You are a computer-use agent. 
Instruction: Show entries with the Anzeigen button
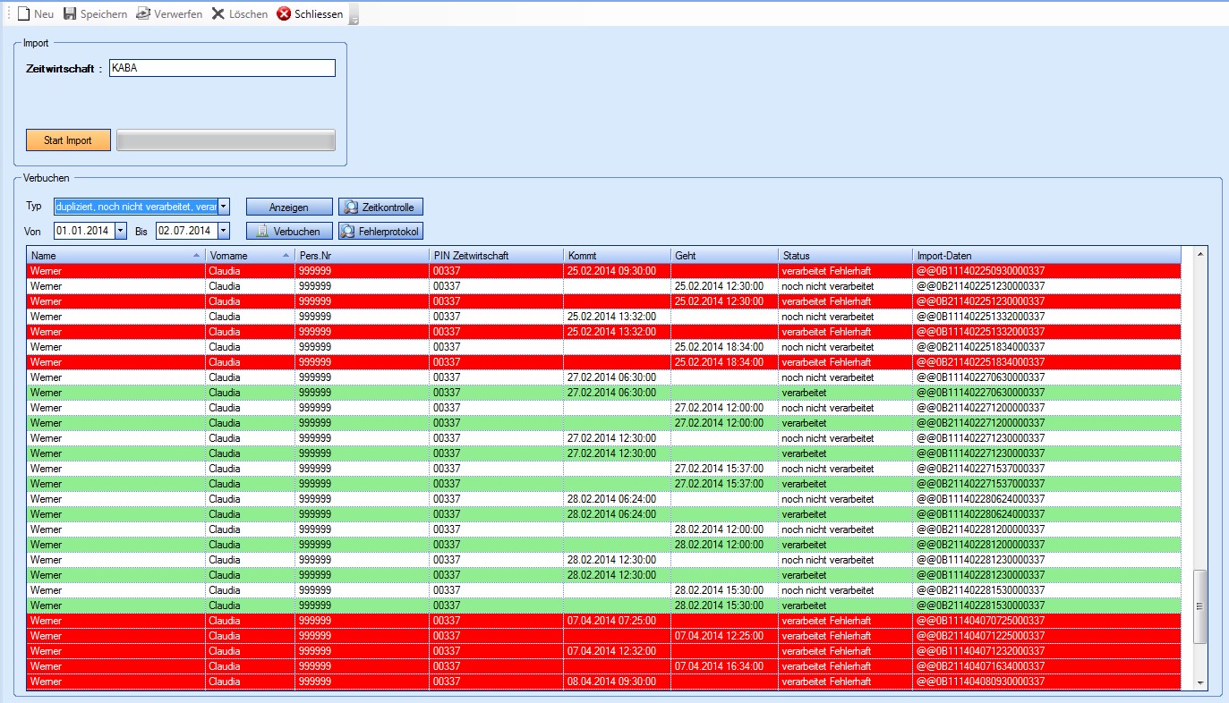coord(289,207)
